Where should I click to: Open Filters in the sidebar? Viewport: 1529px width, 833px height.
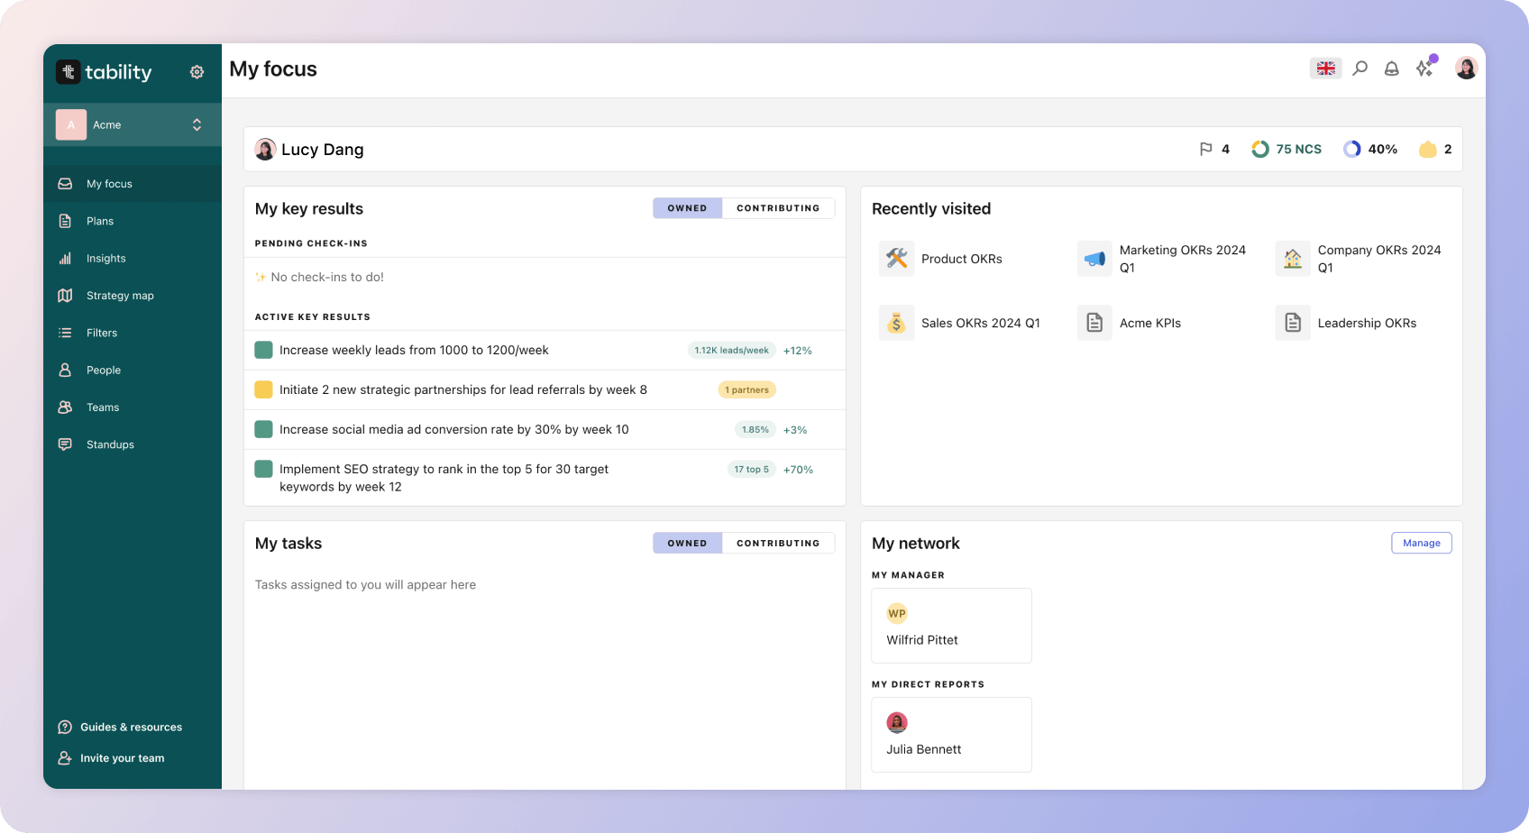pos(133,333)
